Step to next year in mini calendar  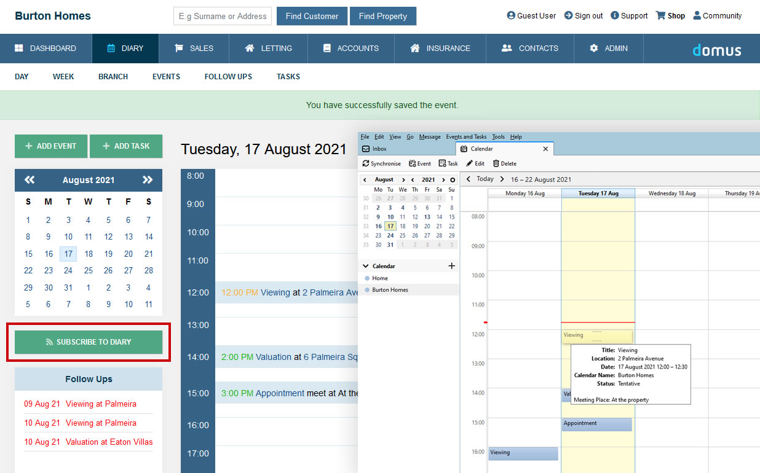[443, 180]
